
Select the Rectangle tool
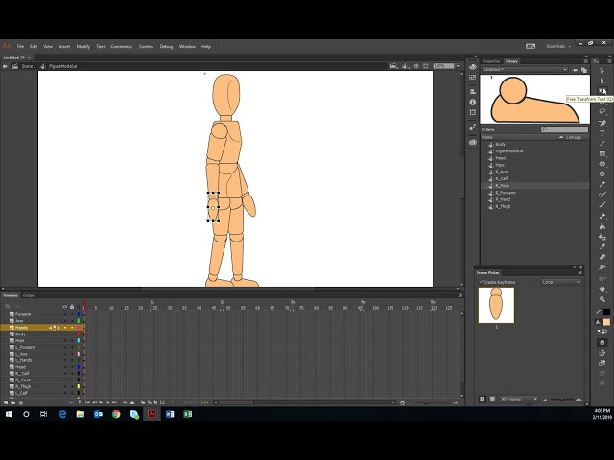[602, 153]
